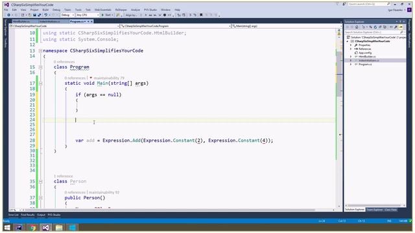Click the editor horizontal scrollbar
The height and width of the screenshot is (233, 415).
coord(169,210)
